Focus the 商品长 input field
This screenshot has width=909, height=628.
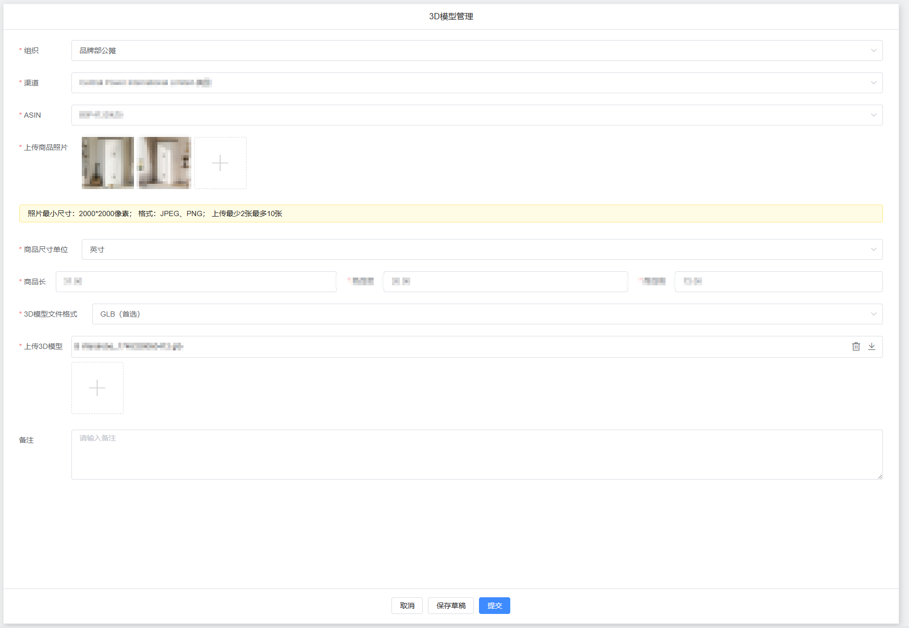[x=196, y=282]
